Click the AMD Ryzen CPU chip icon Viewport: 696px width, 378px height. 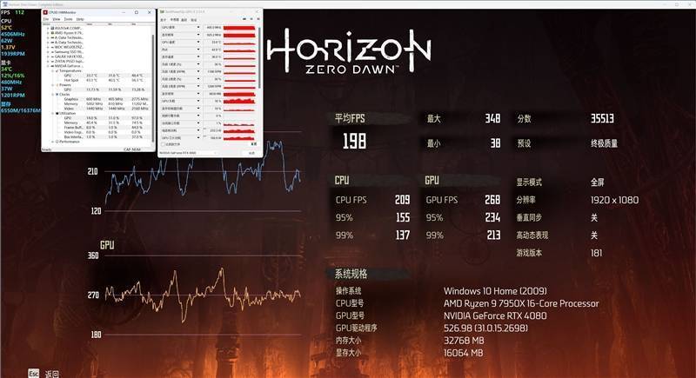(x=52, y=33)
